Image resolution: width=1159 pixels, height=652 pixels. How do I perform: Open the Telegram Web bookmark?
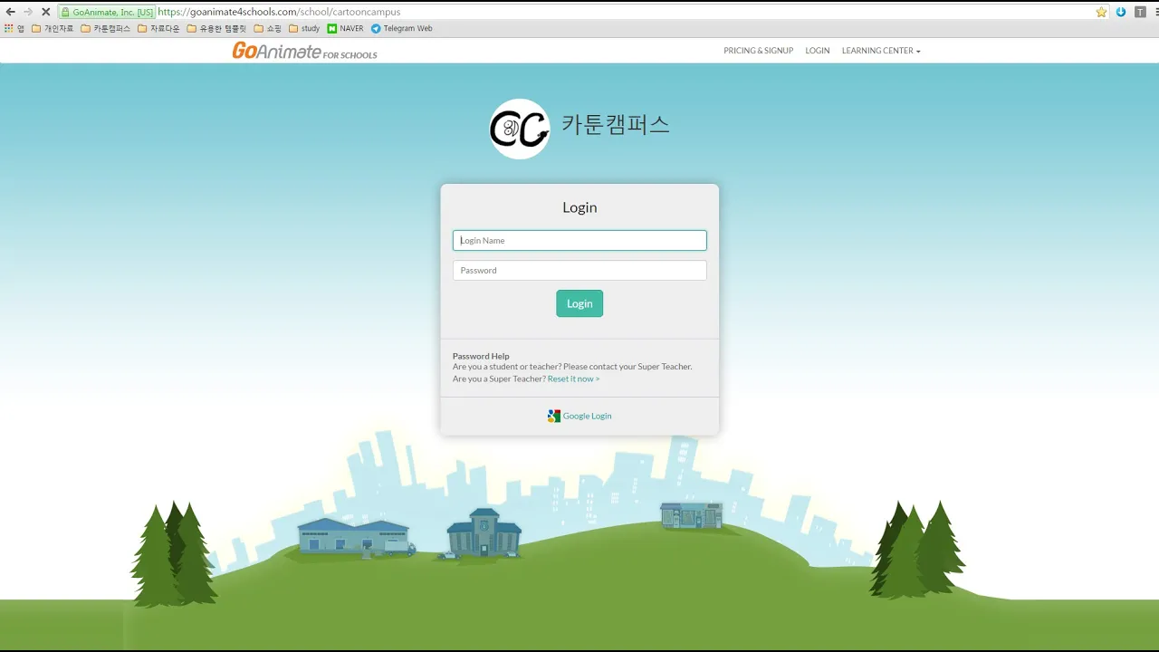pyautogui.click(x=401, y=28)
